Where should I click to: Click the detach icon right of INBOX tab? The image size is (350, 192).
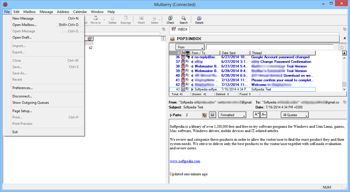tap(345, 29)
